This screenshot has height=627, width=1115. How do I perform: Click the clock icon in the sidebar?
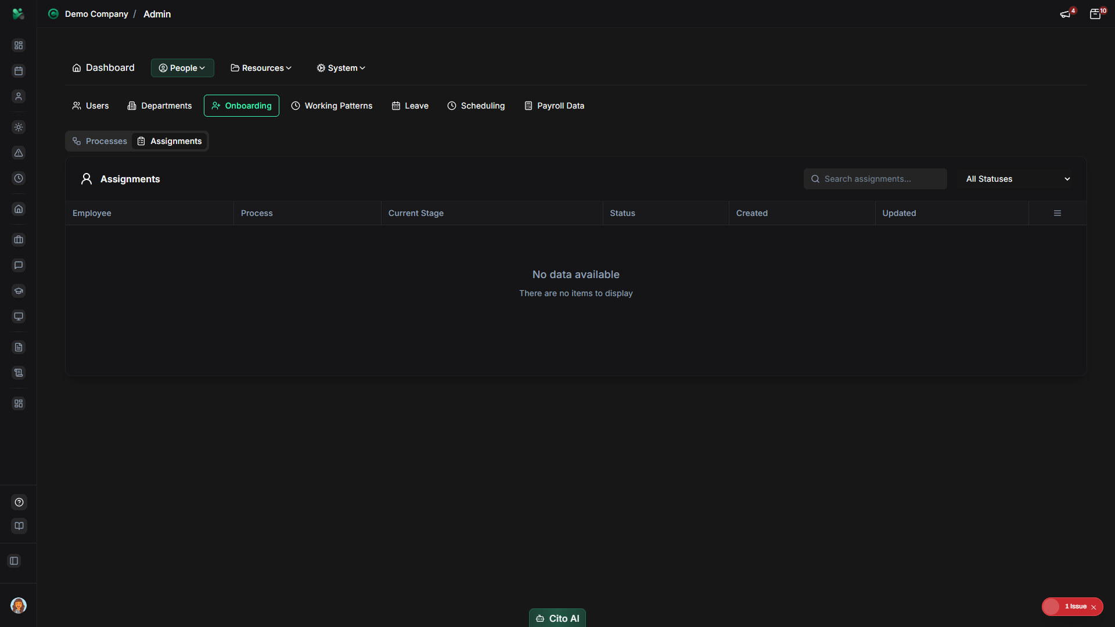click(x=19, y=178)
